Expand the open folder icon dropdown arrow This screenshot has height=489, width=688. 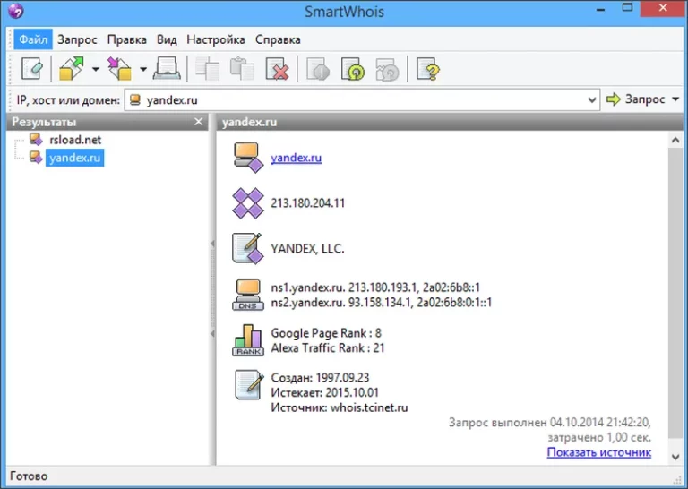click(94, 69)
